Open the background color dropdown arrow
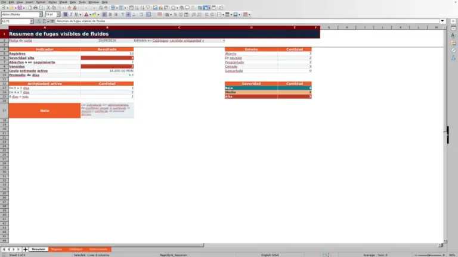458x257 pixels. pos(98,14)
